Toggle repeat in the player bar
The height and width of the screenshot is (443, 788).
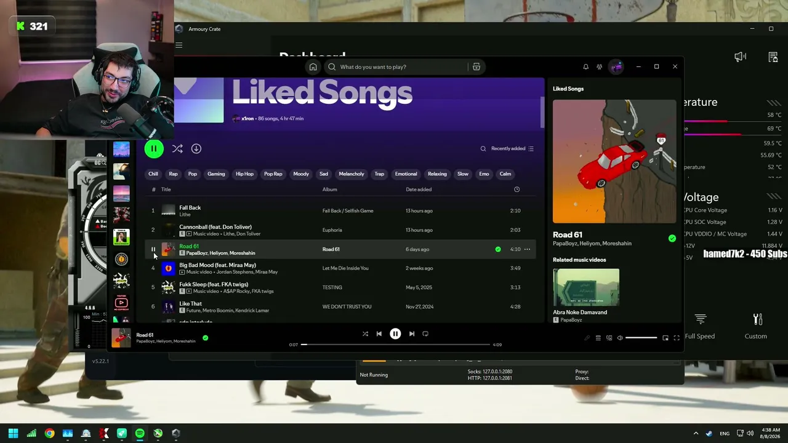(x=425, y=333)
